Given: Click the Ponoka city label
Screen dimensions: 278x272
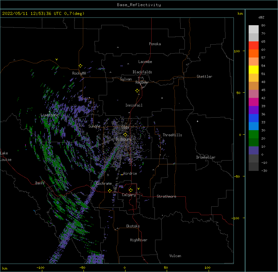Looking at the screenshot, I should coord(155,44).
